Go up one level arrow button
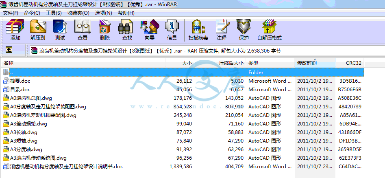Image resolution: width=385 pixels, height=178 pixels. point(9,50)
